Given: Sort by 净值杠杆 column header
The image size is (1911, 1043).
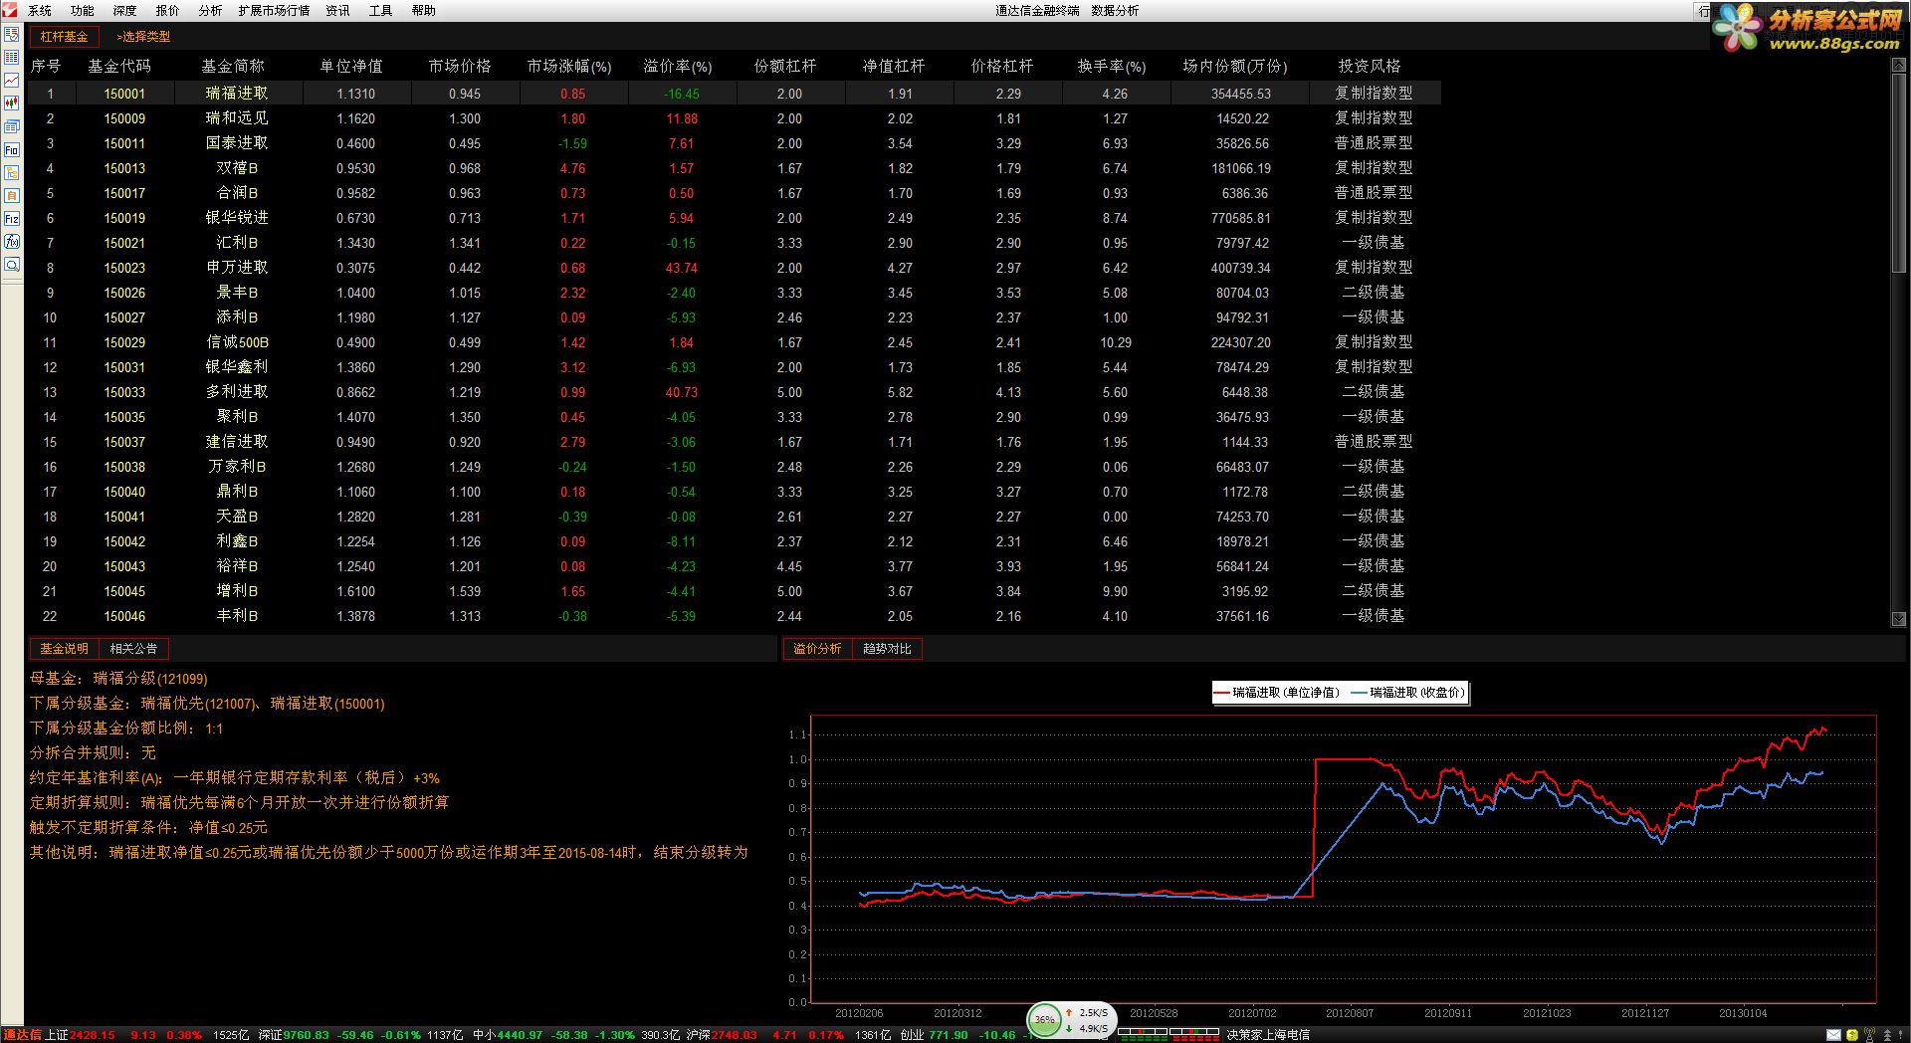Looking at the screenshot, I should click(894, 67).
